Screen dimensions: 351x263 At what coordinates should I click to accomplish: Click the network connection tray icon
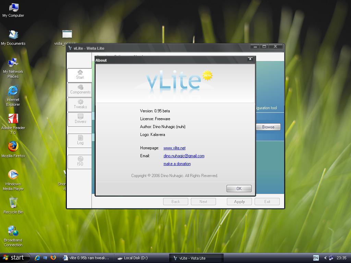coord(331,258)
